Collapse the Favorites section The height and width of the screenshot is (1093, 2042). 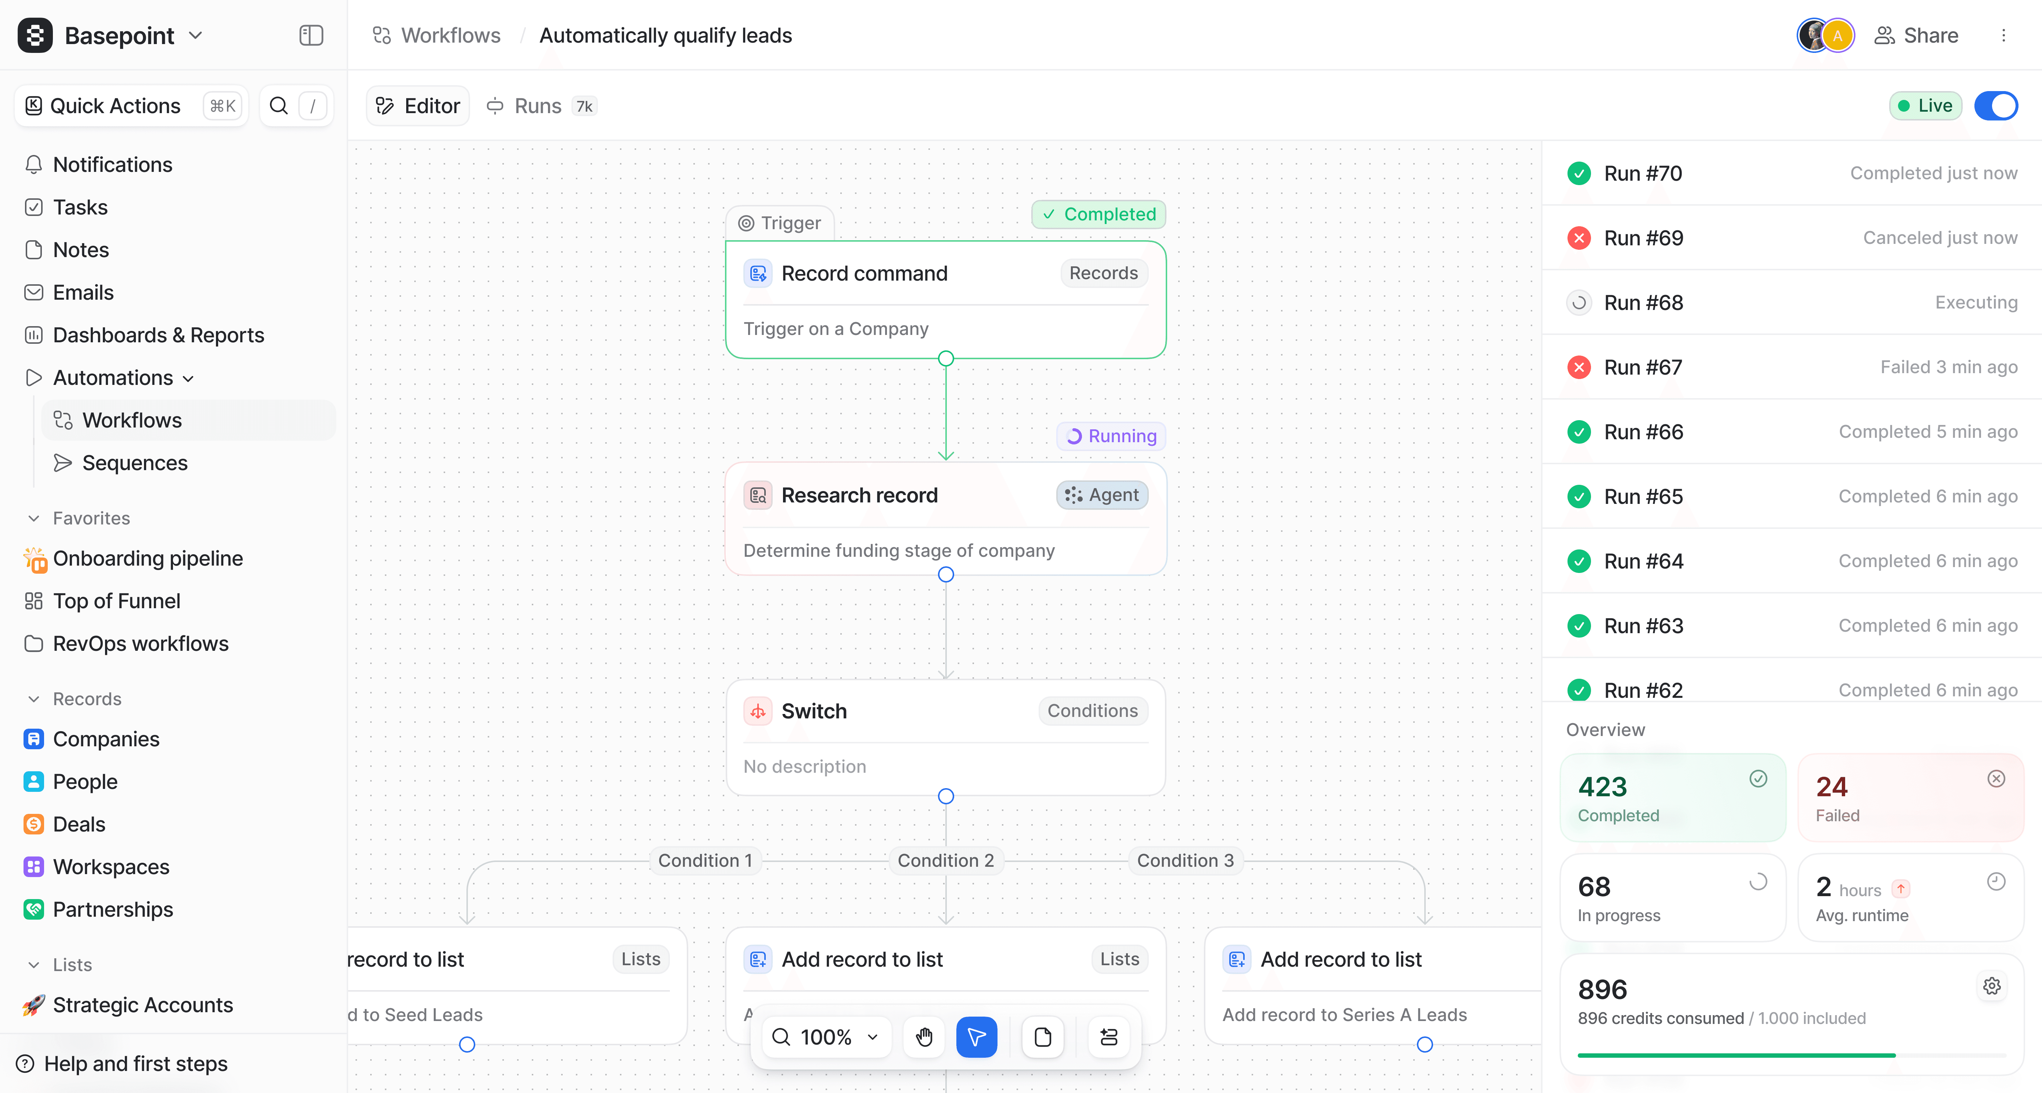pyautogui.click(x=34, y=518)
